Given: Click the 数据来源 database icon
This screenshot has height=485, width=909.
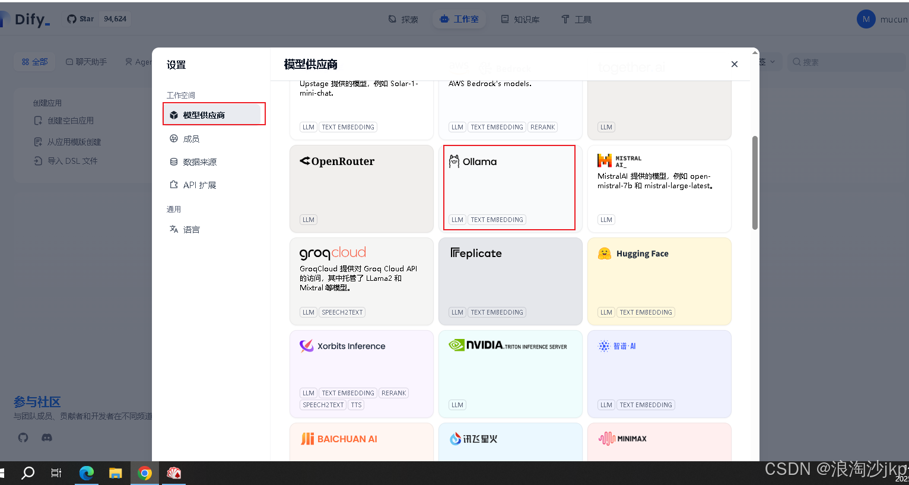Looking at the screenshot, I should click(174, 161).
